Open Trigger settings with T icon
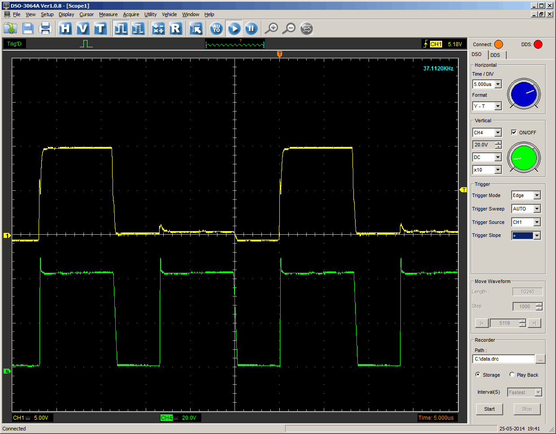The image size is (556, 434). 100,29
